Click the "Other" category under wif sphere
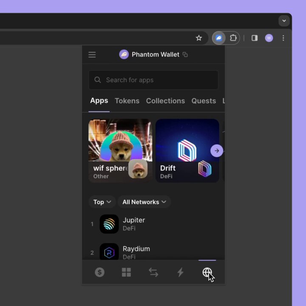 (x=101, y=176)
